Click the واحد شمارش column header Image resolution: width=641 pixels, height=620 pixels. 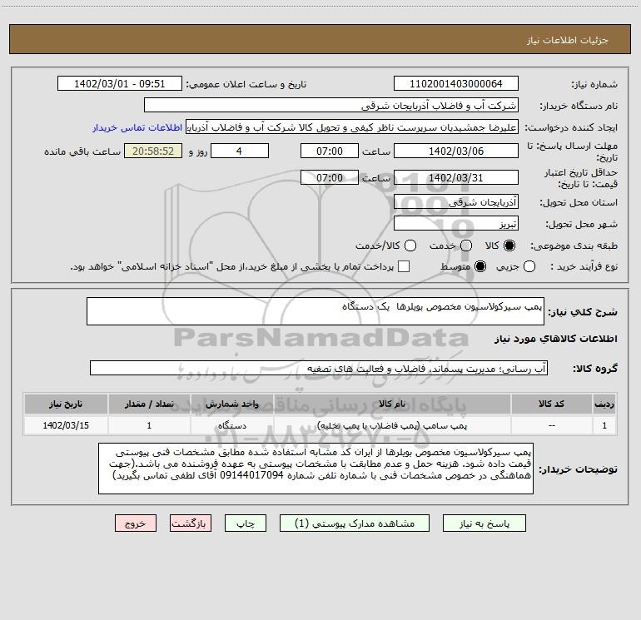(231, 404)
